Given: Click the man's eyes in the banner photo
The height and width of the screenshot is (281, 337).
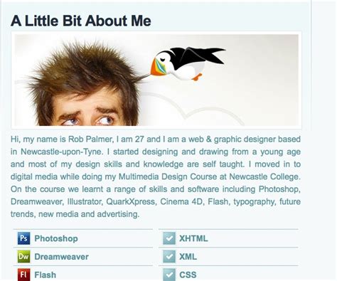Looking at the screenshot, I should point(87,120).
